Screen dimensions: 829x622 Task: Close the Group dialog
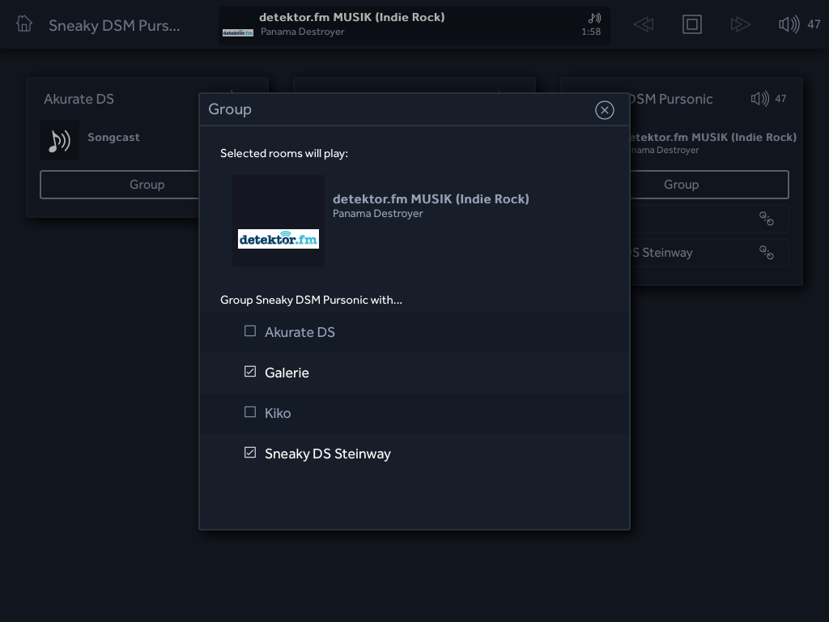604,110
